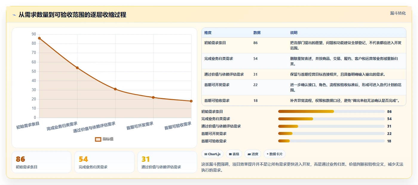The width and height of the screenshot is (418, 185).
Task: Click the 数据 table column header
Action: [x=257, y=33]
